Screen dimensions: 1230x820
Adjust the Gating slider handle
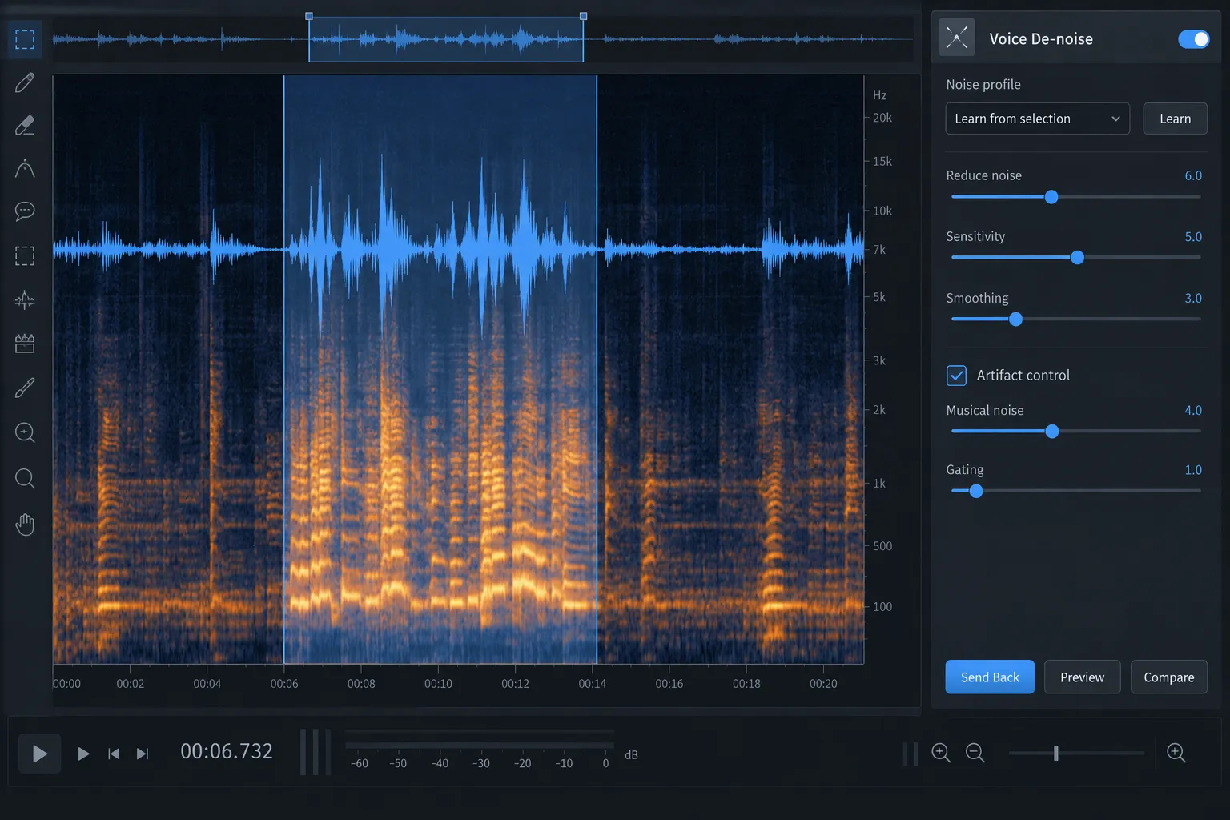point(975,491)
